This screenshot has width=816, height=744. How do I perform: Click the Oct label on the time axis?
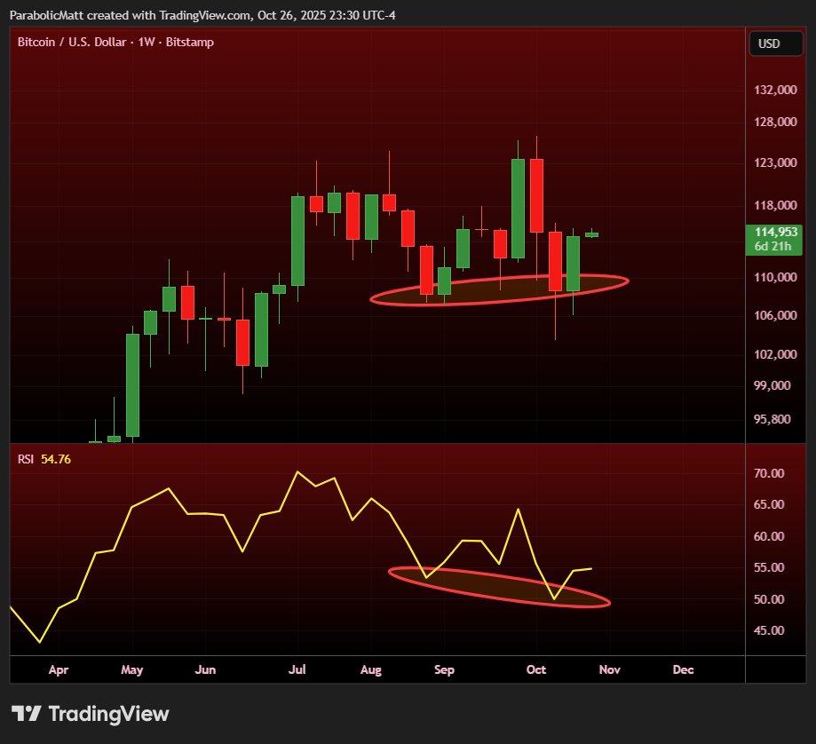535,669
